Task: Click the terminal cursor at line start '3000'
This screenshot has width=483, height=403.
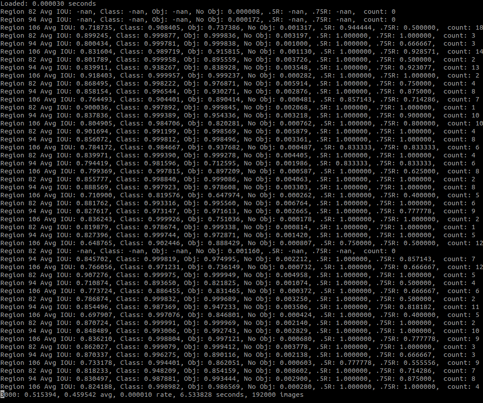Action: (x=2, y=395)
